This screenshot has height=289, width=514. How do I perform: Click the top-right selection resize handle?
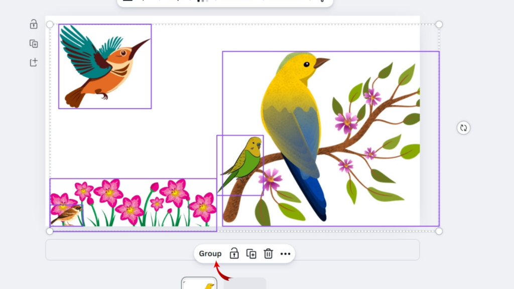click(439, 25)
